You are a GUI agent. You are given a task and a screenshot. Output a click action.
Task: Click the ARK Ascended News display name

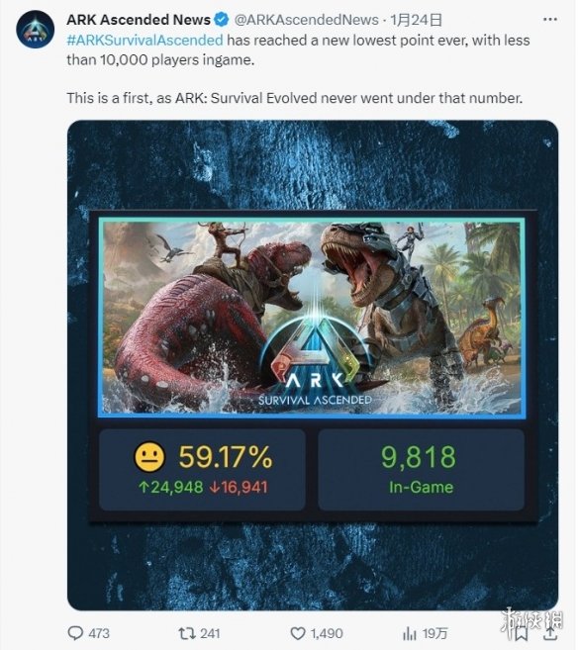point(139,20)
